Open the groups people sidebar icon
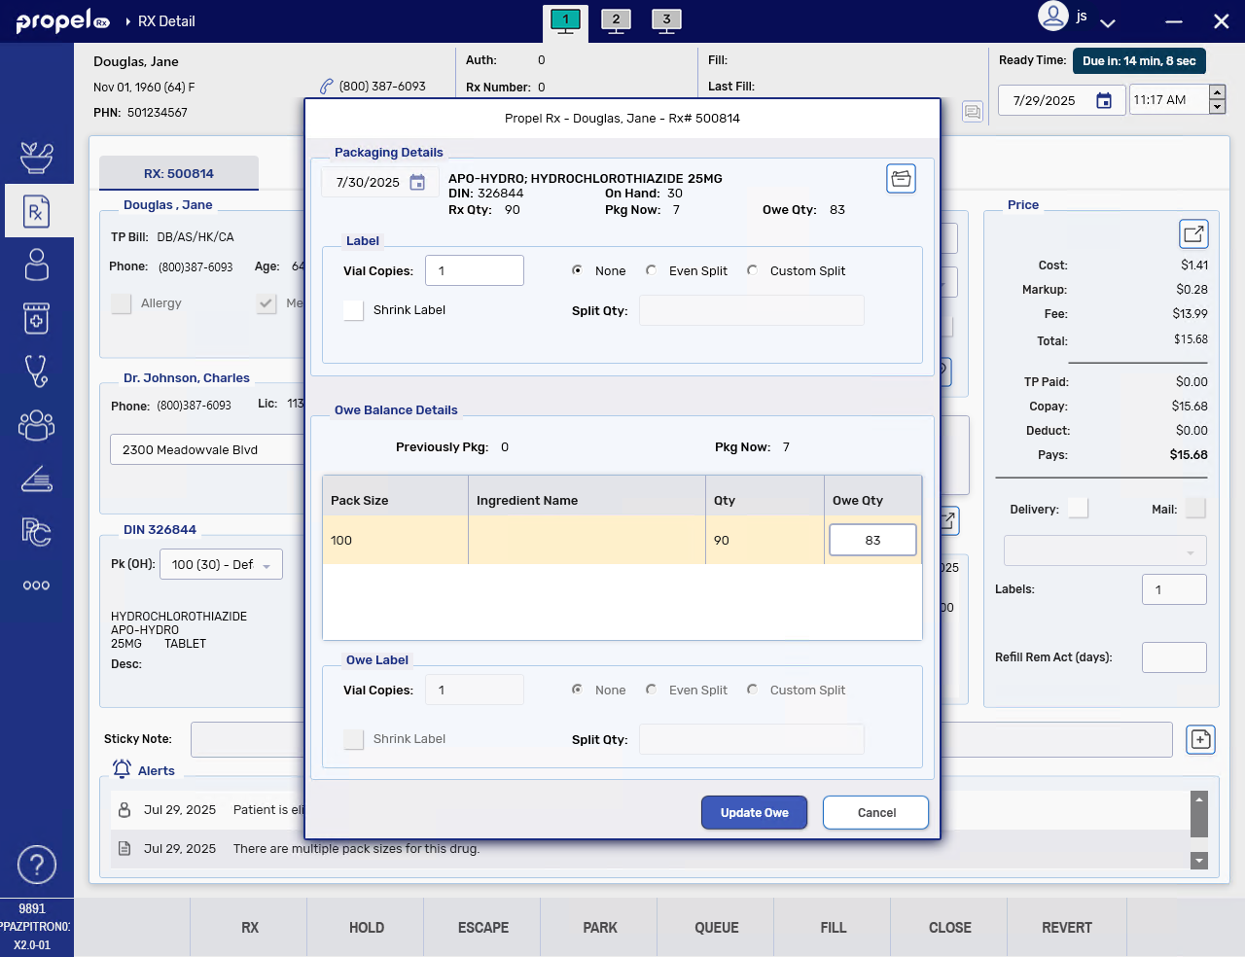The height and width of the screenshot is (957, 1245). pyautogui.click(x=36, y=425)
